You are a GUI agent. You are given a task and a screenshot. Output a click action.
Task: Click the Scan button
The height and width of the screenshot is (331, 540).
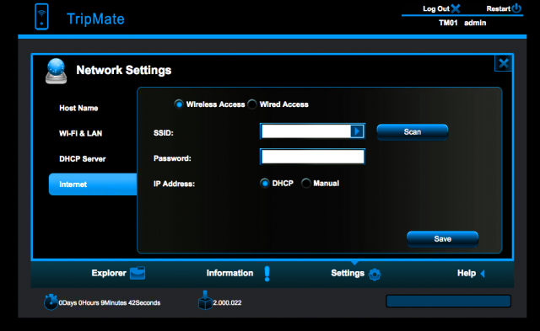point(413,132)
